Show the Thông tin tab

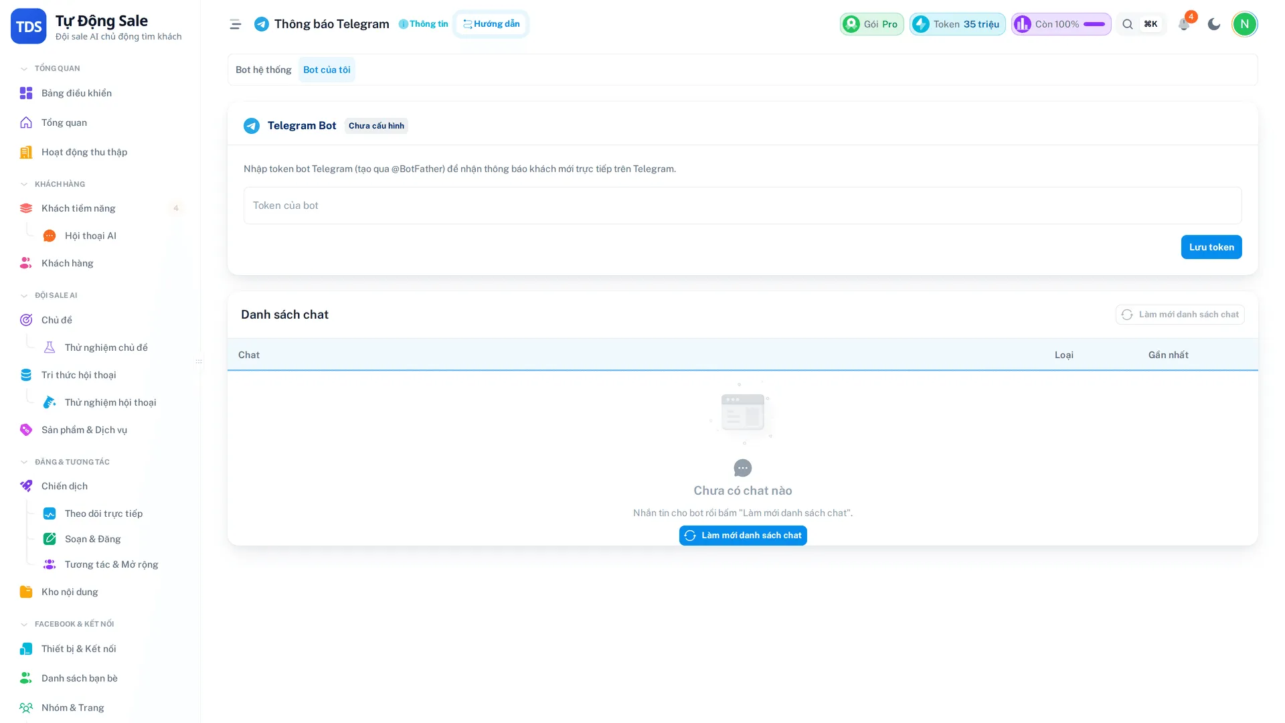click(x=424, y=24)
